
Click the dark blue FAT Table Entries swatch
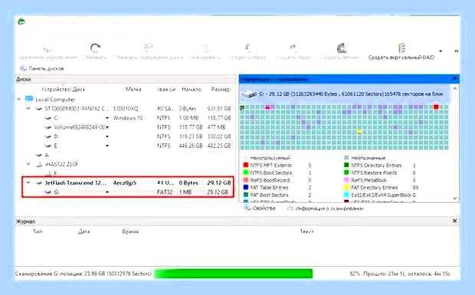[x=246, y=188]
